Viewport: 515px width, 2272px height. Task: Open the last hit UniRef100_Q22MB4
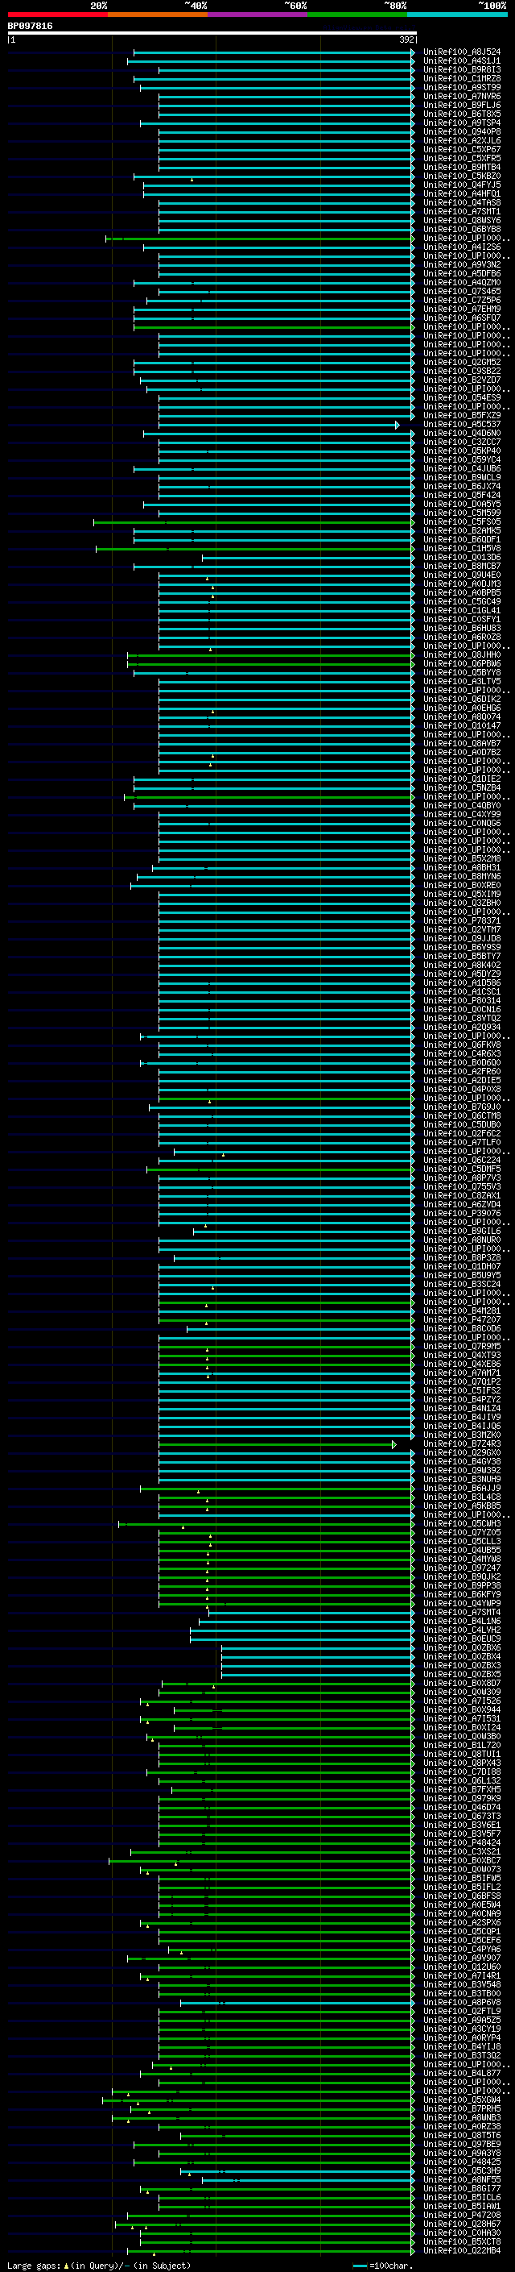pyautogui.click(x=461, y=2250)
